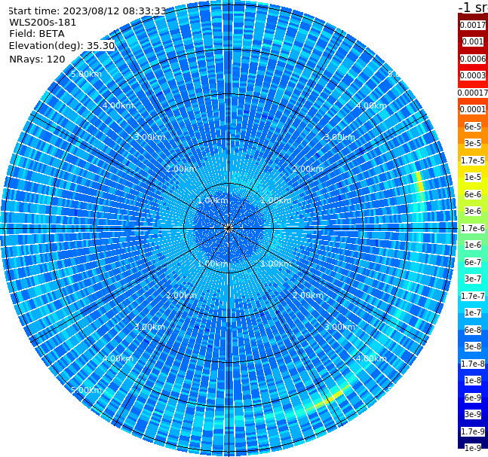488x457 pixels.
Task: Click the lidar origin at the plot center
Action: click(229, 228)
